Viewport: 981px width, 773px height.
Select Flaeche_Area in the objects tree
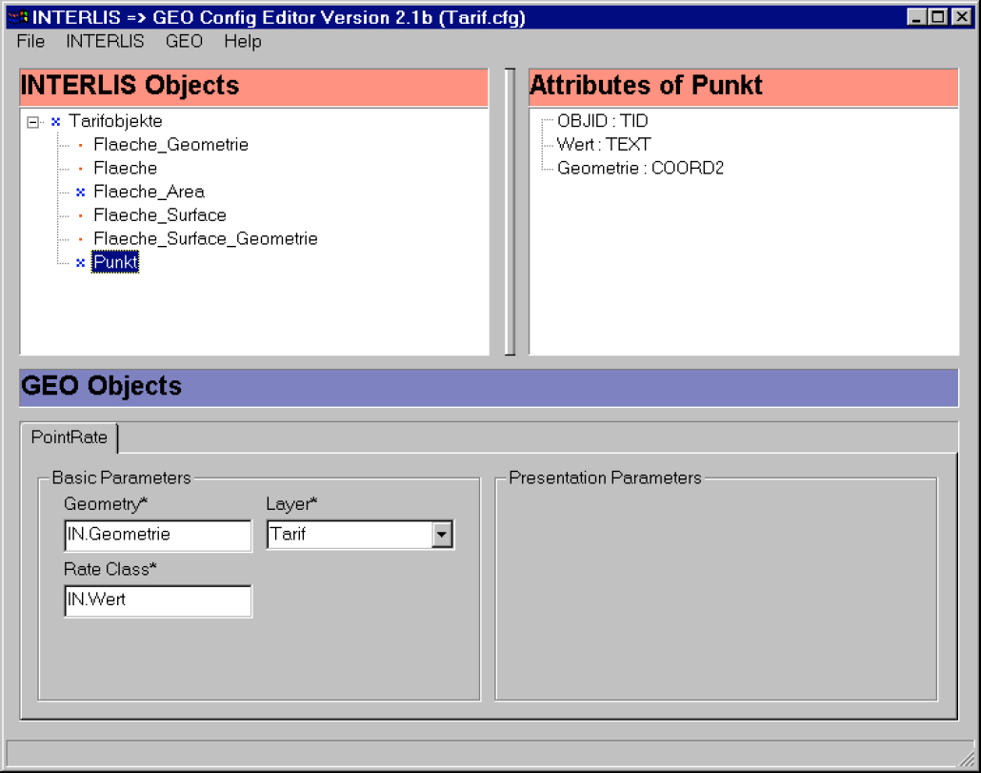[149, 192]
